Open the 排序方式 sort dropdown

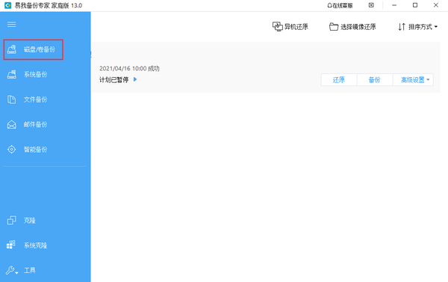pyautogui.click(x=417, y=27)
